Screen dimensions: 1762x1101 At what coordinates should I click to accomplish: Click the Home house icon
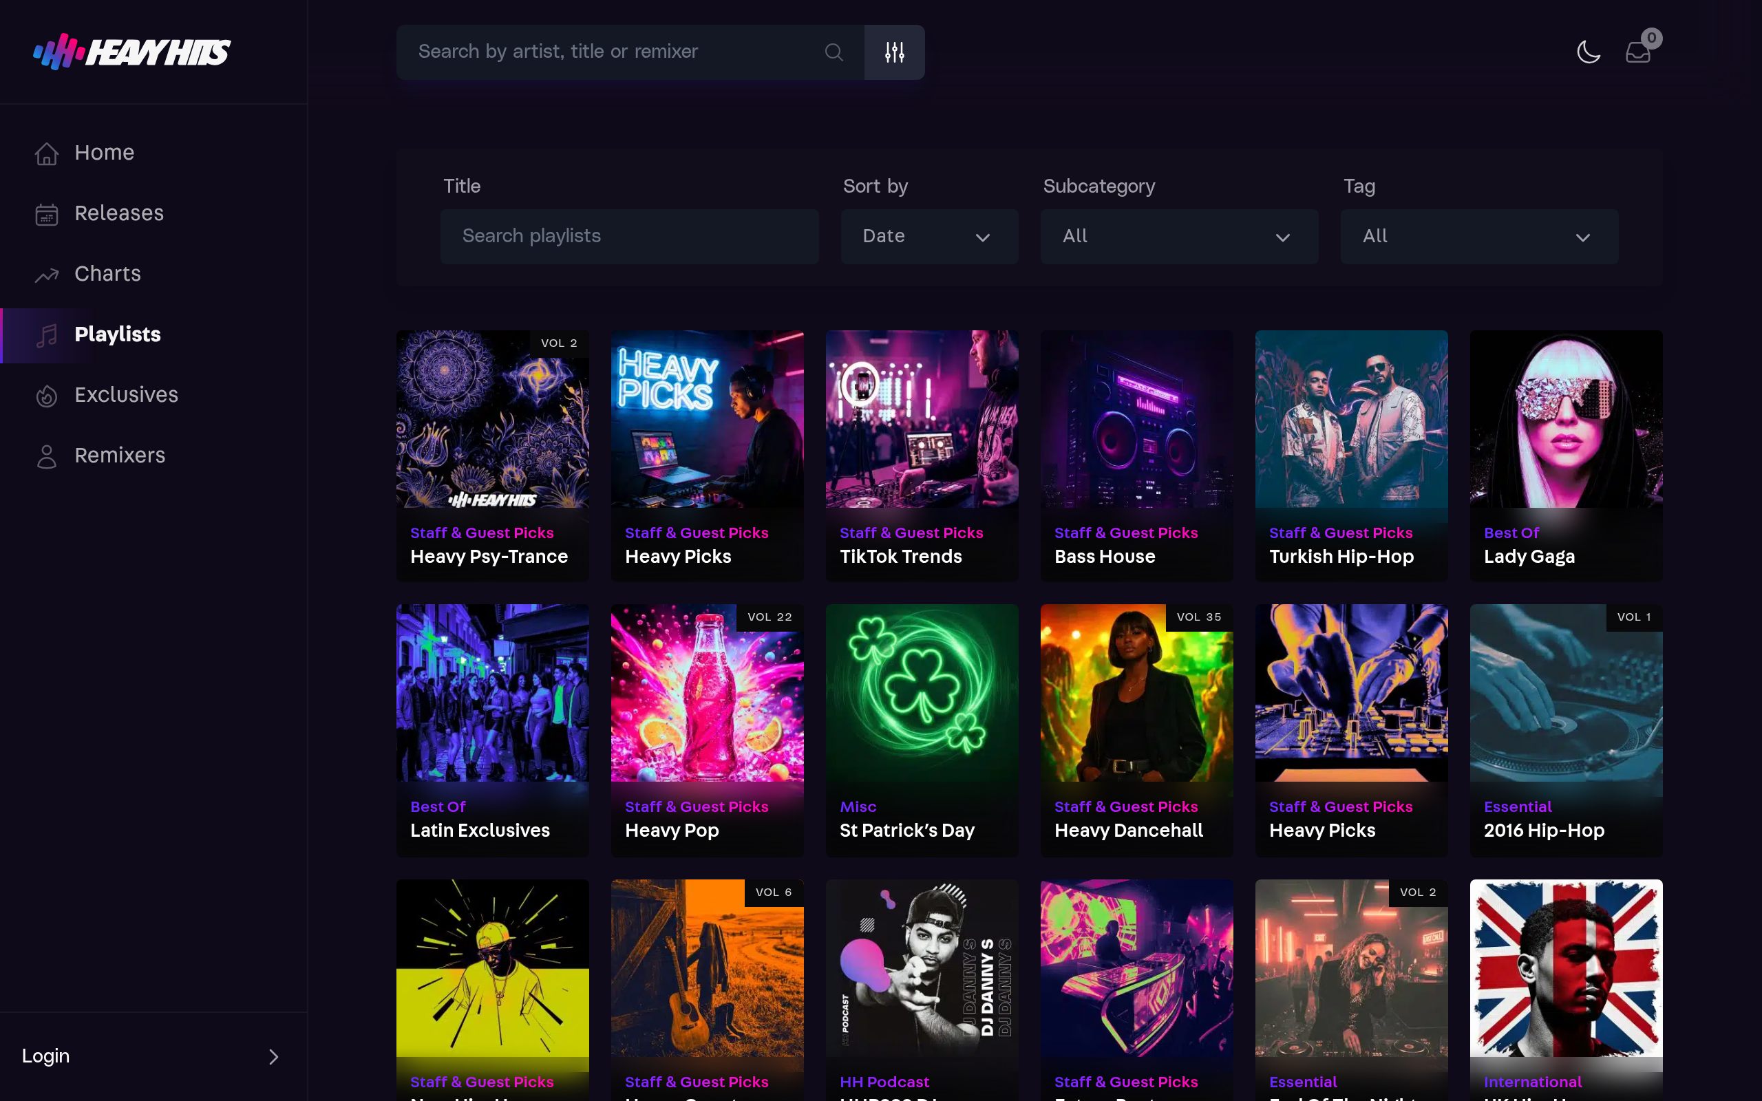(x=47, y=153)
